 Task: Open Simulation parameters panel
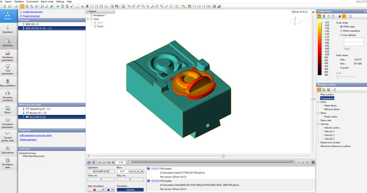tap(8, 123)
